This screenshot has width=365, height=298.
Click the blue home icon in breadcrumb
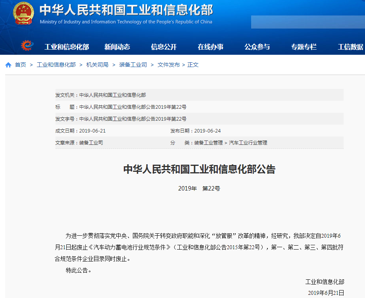tap(8, 65)
